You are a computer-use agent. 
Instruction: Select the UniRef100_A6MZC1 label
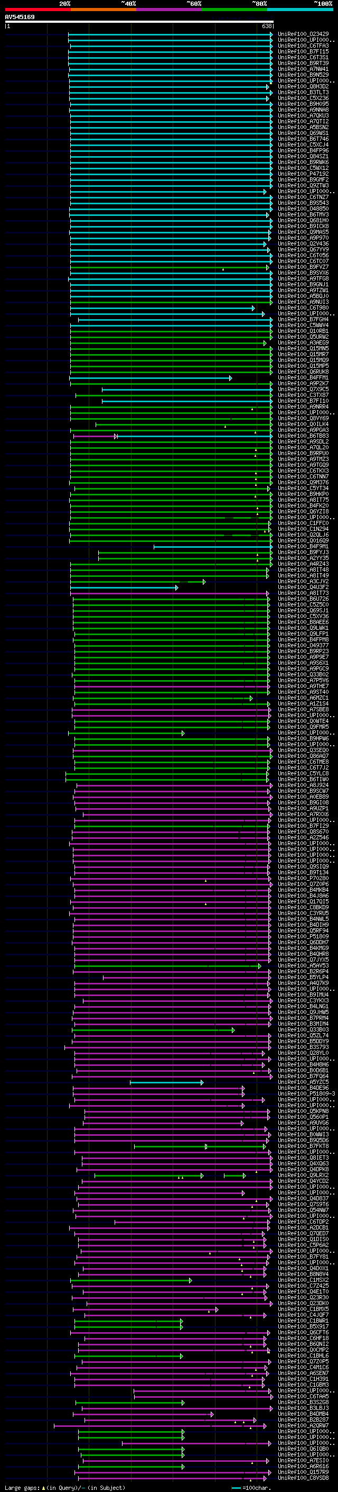tap(303, 698)
